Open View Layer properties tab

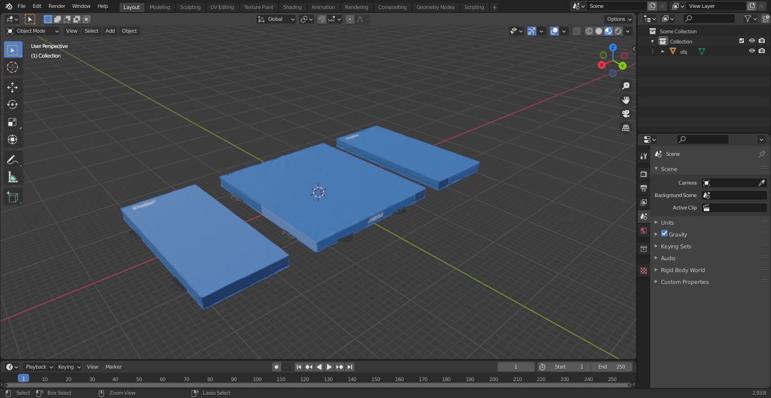tap(643, 202)
